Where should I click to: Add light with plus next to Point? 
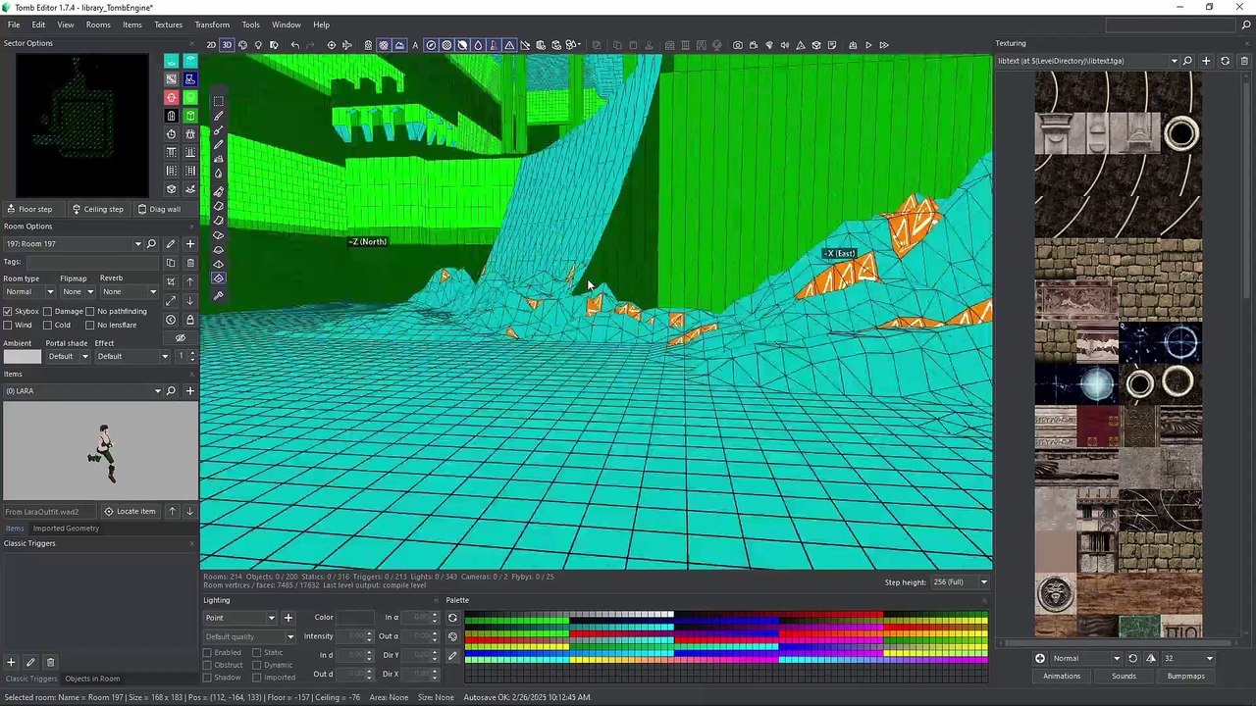(x=288, y=618)
